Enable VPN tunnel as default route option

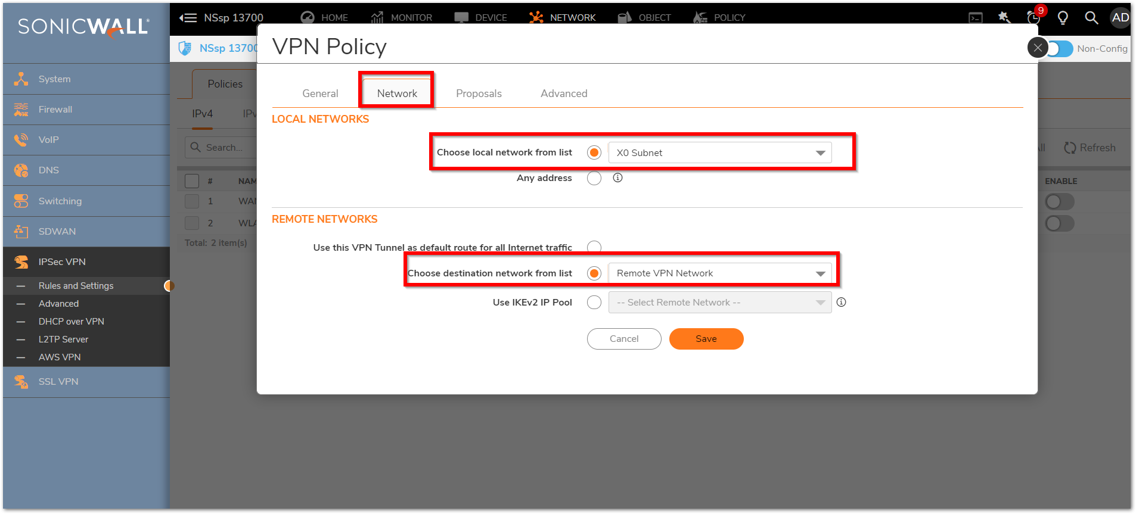tap(594, 247)
